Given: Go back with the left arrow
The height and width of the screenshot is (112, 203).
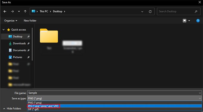Looking at the screenshot, I should tap(5, 11).
